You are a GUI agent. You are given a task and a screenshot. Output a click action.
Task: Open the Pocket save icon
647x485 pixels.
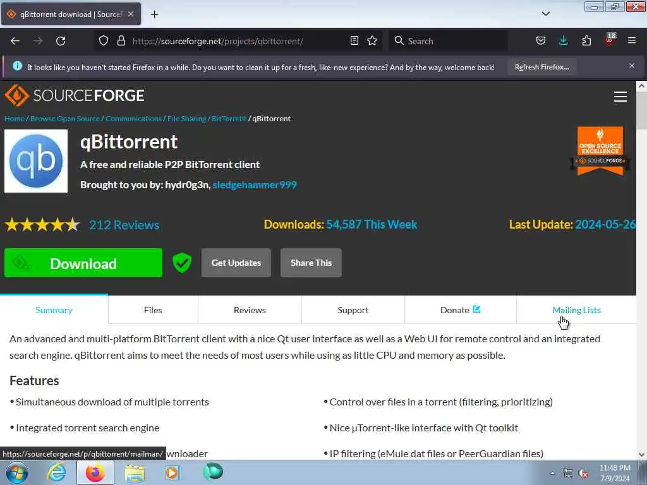pyautogui.click(x=541, y=40)
